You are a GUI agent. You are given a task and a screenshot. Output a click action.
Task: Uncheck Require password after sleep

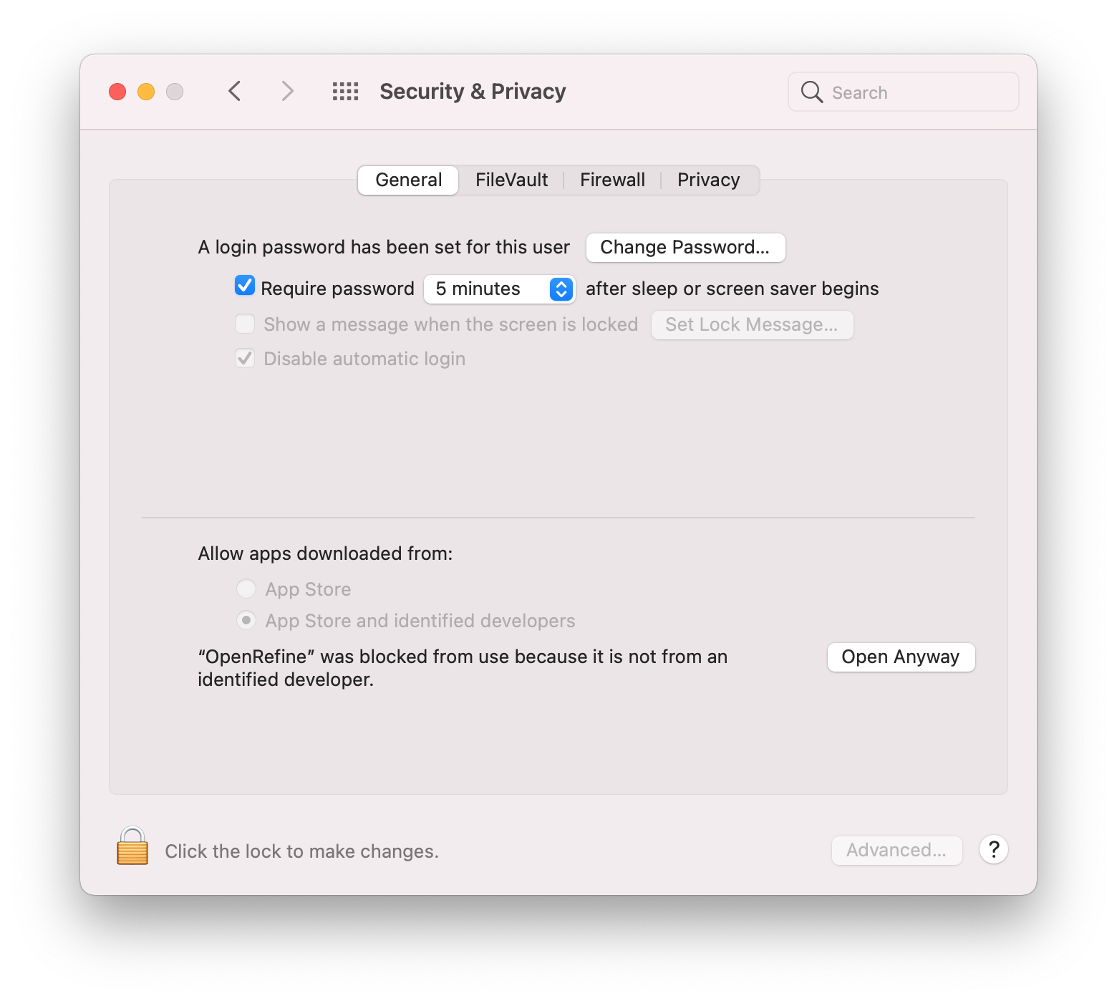tap(244, 286)
